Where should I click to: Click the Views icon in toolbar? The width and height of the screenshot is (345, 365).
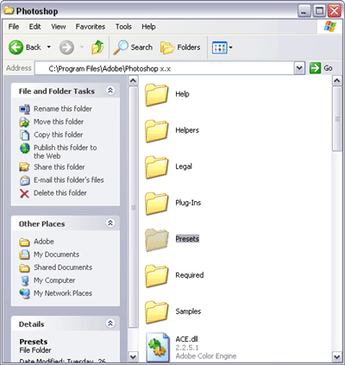220,47
